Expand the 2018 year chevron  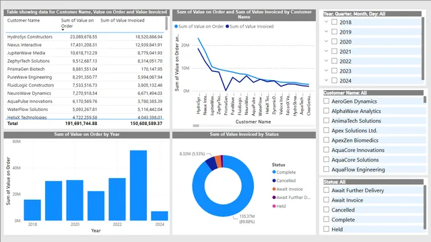(x=326, y=22)
